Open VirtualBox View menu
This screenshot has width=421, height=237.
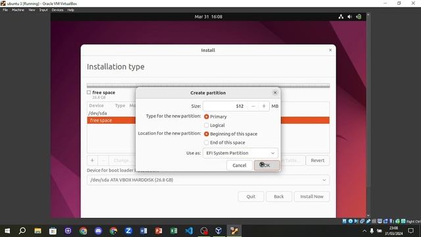coord(32,10)
